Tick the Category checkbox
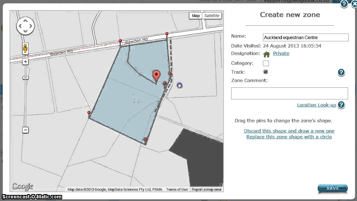The width and height of the screenshot is (357, 201). (x=266, y=63)
